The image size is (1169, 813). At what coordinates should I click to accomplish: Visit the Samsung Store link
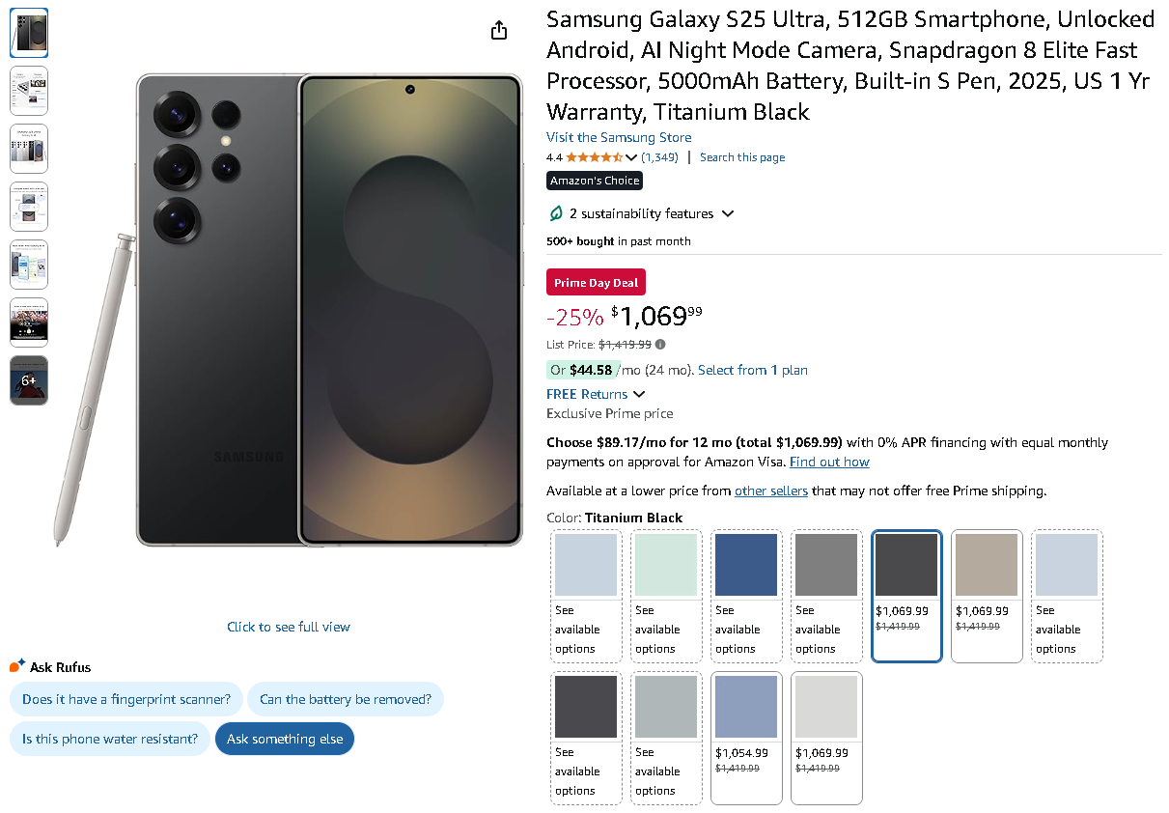pos(619,137)
